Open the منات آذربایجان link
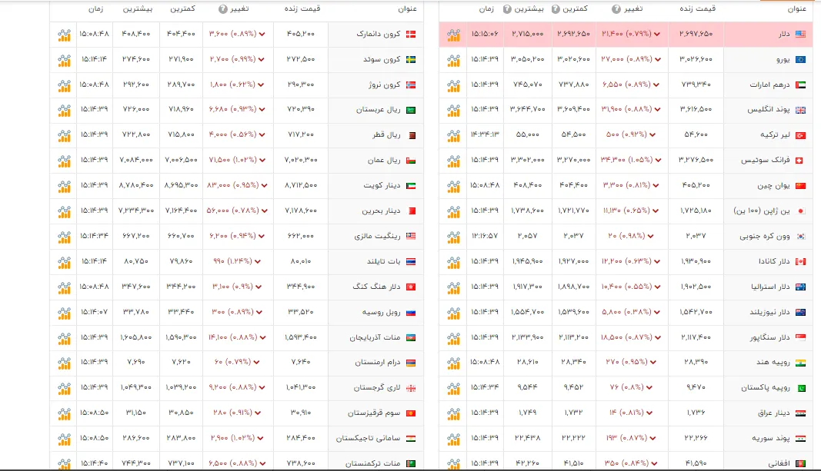This screenshot has height=471, width=821. (375, 337)
